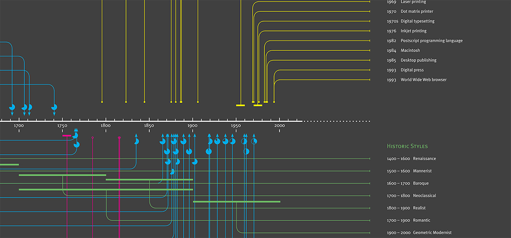Click the World Wide Web browser label
Viewport: 511px width, 238px height.
[417, 80]
